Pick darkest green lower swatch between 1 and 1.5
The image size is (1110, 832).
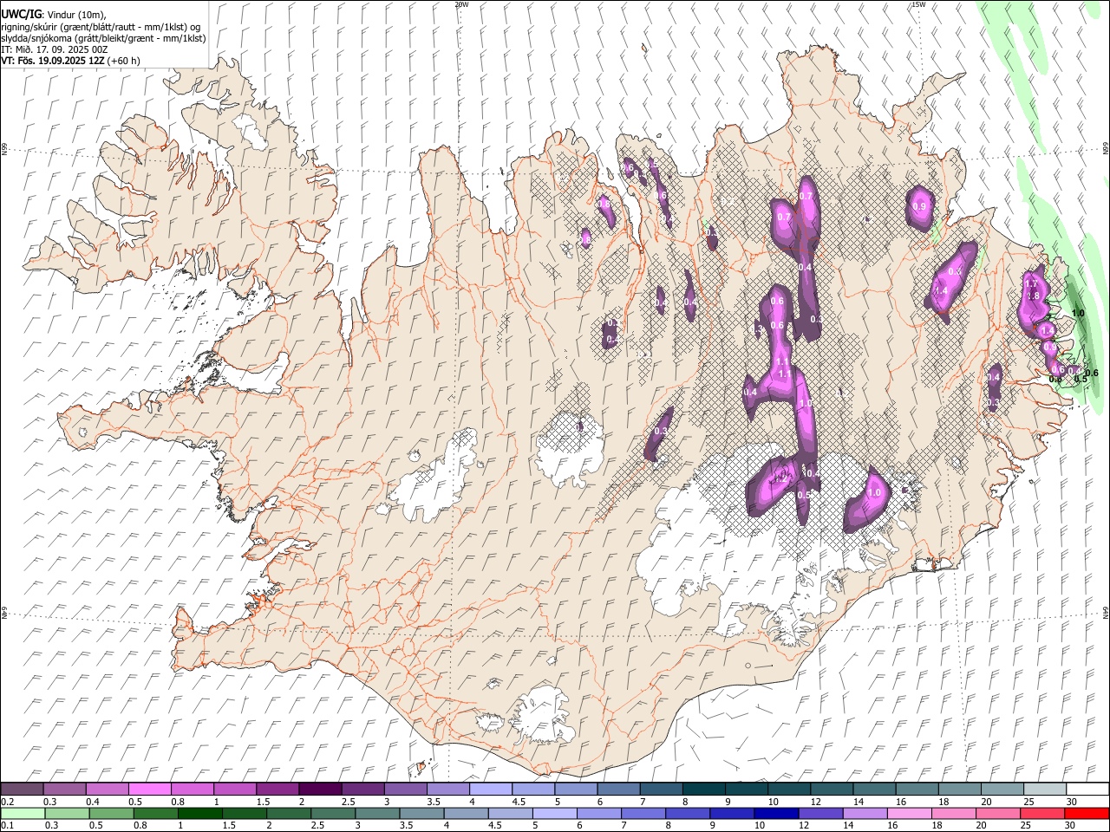(x=200, y=813)
